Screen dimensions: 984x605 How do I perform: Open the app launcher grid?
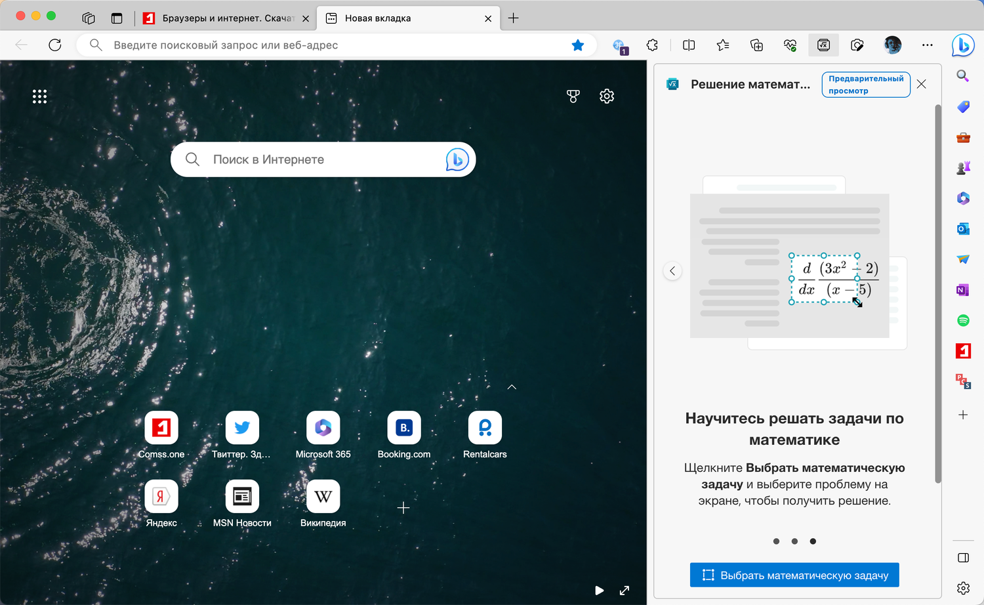point(39,96)
